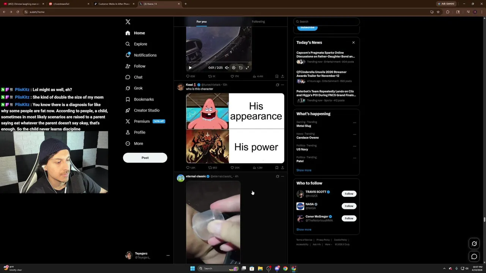The width and height of the screenshot is (486, 273).
Task: Click Grok icon on eternal classic's post
Action: click(x=277, y=176)
